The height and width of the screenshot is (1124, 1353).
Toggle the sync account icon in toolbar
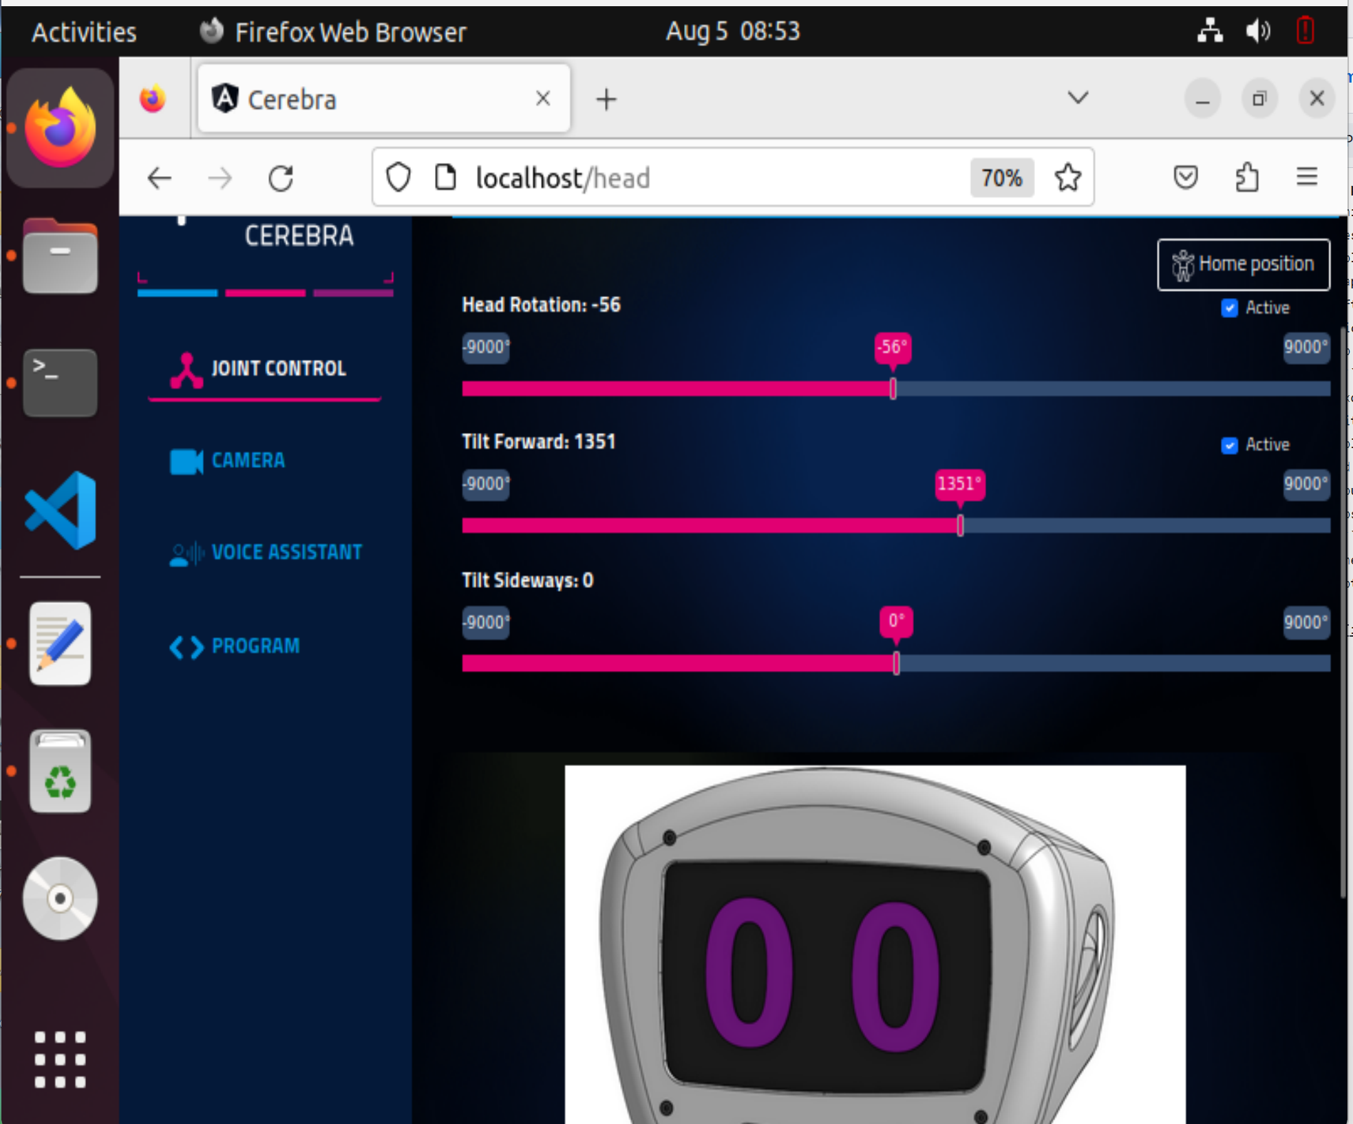1247,178
